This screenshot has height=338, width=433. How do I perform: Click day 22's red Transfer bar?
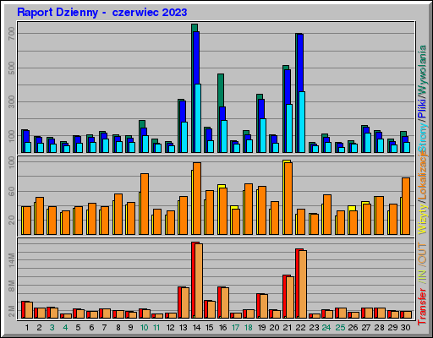[297, 283]
